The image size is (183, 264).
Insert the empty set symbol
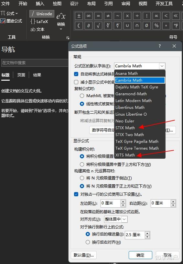147,26
